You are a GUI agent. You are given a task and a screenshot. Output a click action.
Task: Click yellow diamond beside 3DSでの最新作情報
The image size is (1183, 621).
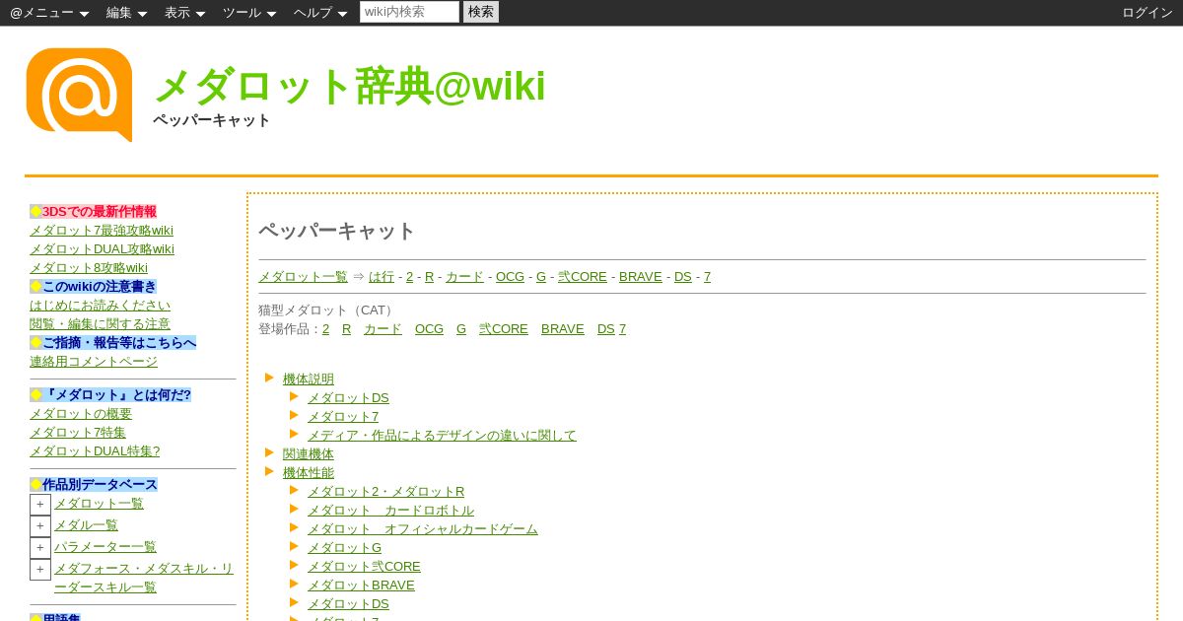pyautogui.click(x=35, y=212)
